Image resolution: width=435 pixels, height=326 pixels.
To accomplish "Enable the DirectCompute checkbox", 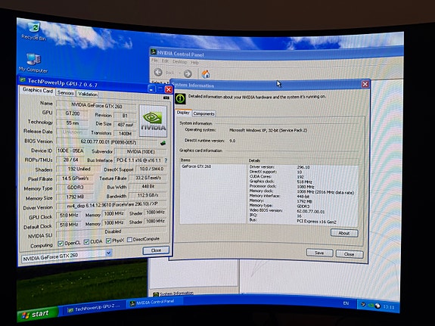I will pyautogui.click(x=129, y=240).
